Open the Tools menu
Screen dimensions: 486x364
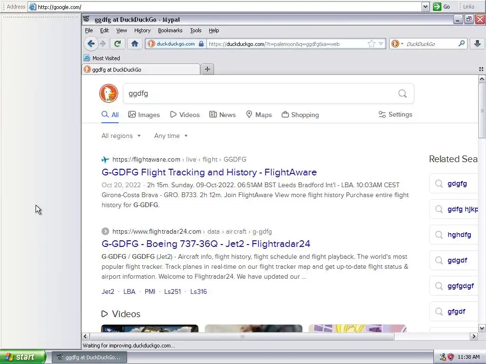[x=196, y=30]
